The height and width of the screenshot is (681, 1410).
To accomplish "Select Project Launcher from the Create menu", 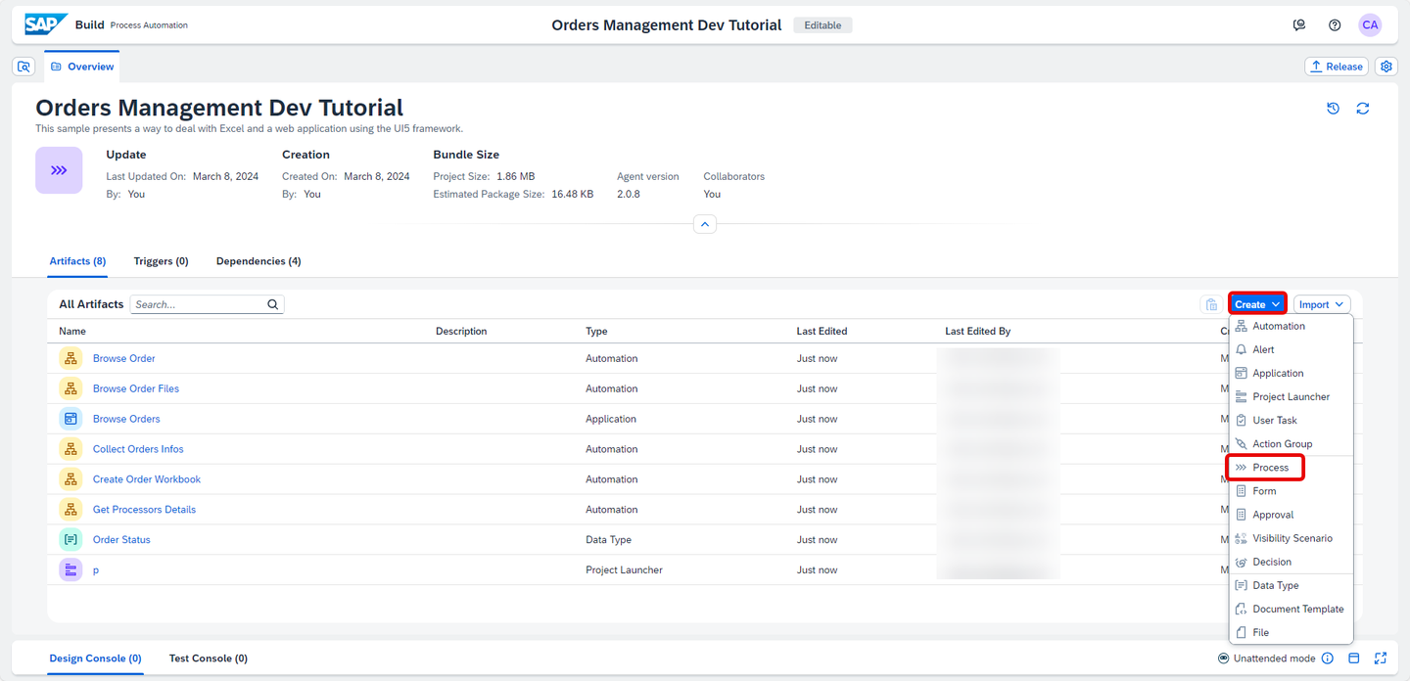I will coord(1292,396).
